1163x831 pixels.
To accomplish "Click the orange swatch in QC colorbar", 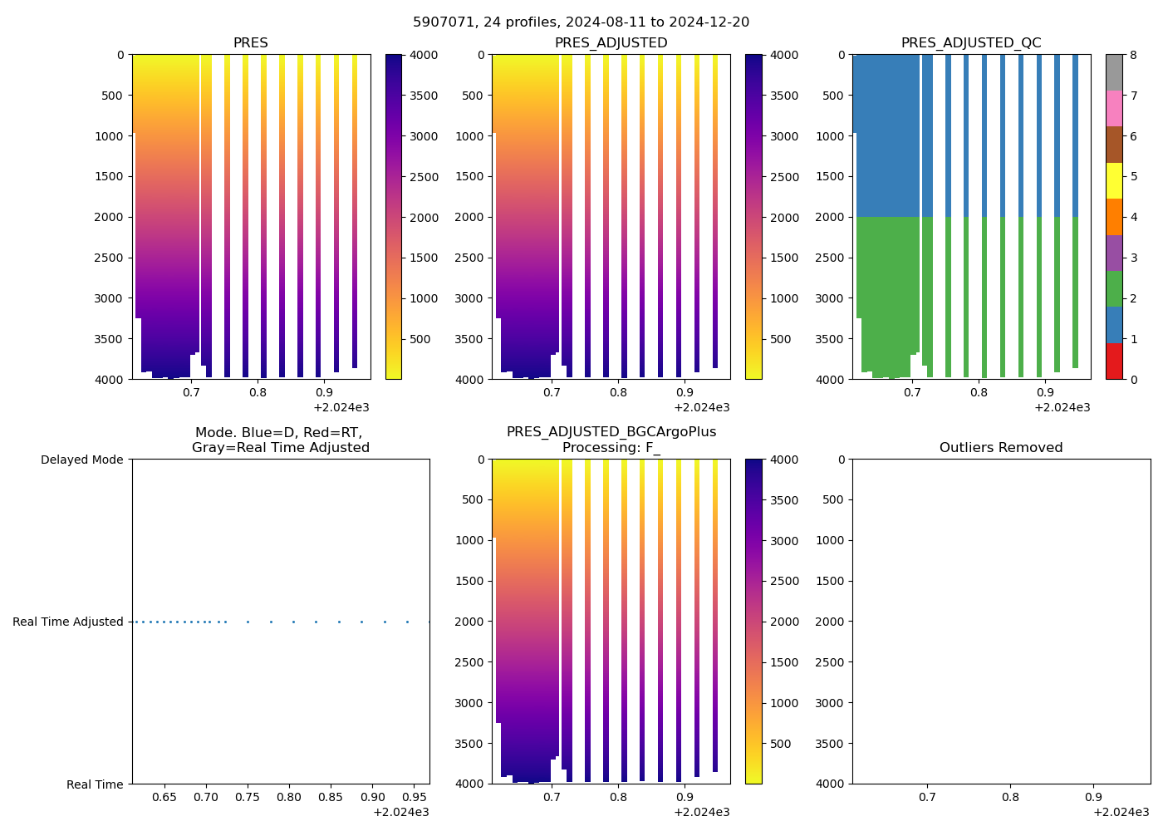I will (1114, 217).
